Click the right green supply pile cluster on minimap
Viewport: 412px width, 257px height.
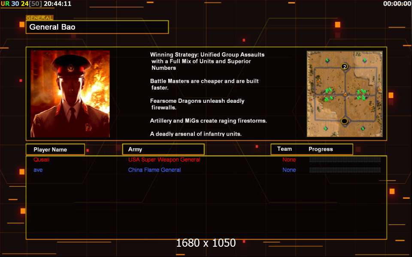pos(361,95)
